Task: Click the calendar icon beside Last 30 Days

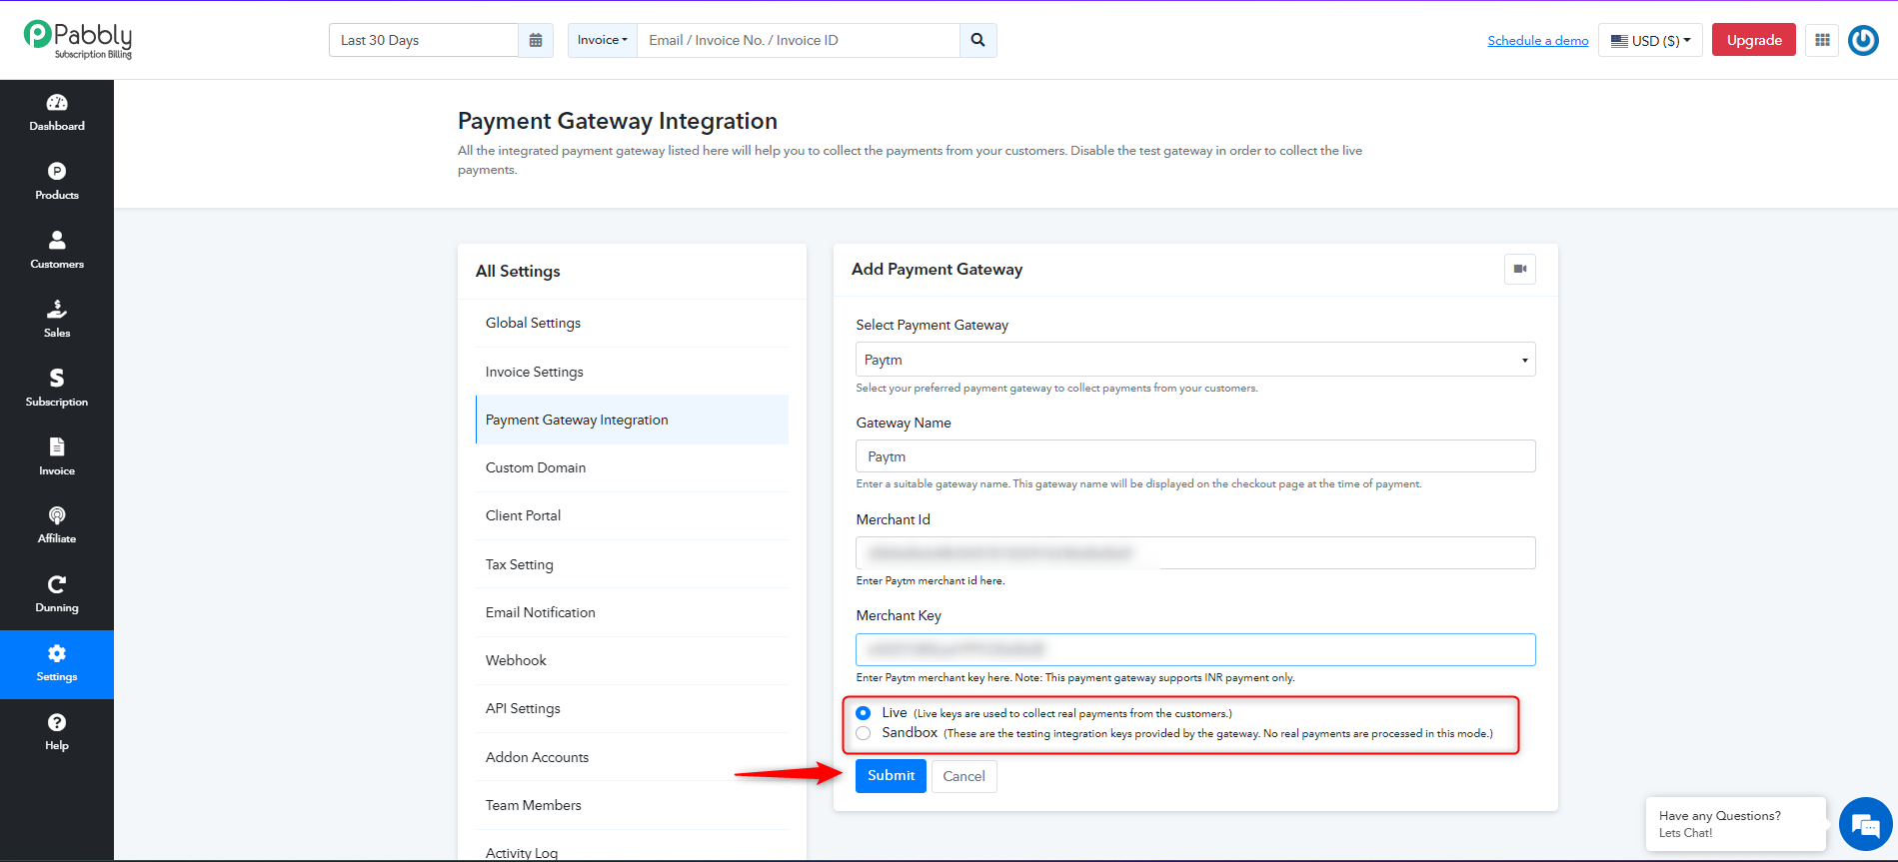Action: click(536, 40)
